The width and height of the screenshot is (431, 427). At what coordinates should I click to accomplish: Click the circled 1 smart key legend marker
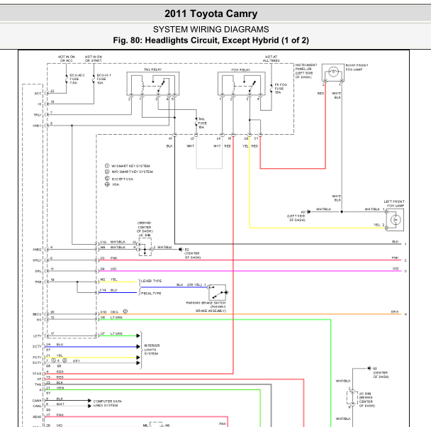(107, 166)
